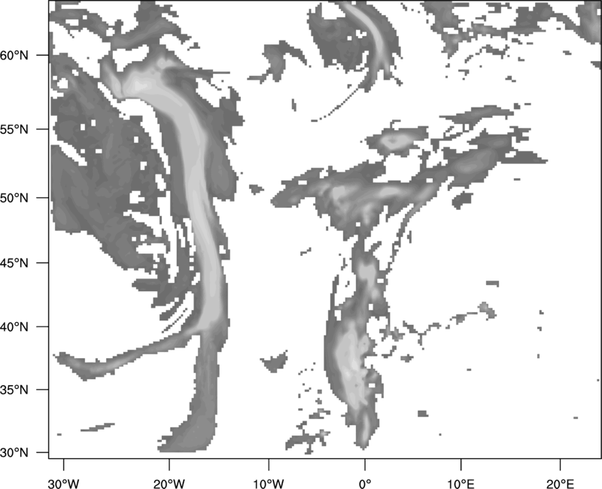Click the 0° longitude label

(x=365, y=484)
